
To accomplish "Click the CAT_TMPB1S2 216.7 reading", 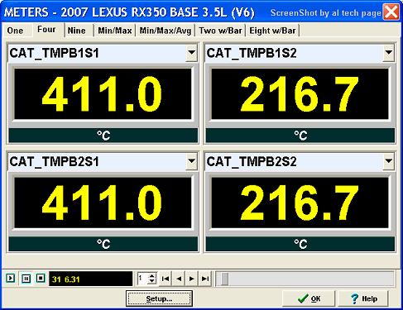I will click(300, 93).
